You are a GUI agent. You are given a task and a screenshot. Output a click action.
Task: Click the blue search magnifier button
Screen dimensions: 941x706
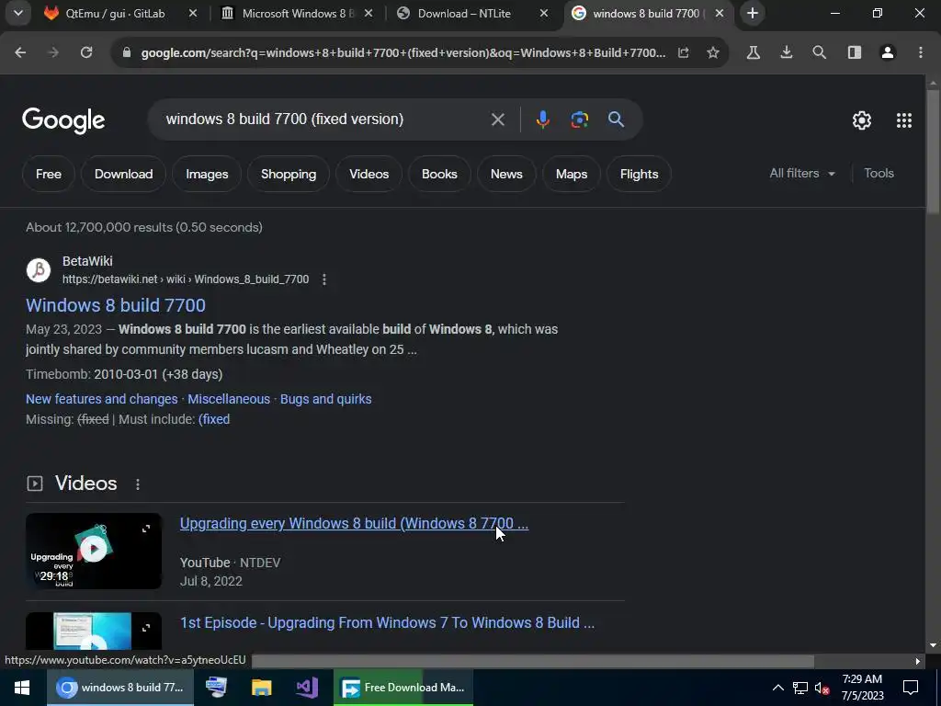tap(616, 119)
